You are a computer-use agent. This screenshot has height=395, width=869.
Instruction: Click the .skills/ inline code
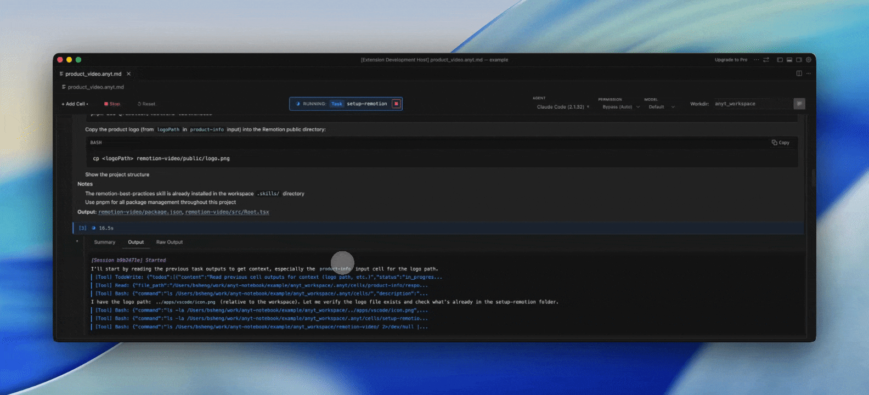(268, 194)
